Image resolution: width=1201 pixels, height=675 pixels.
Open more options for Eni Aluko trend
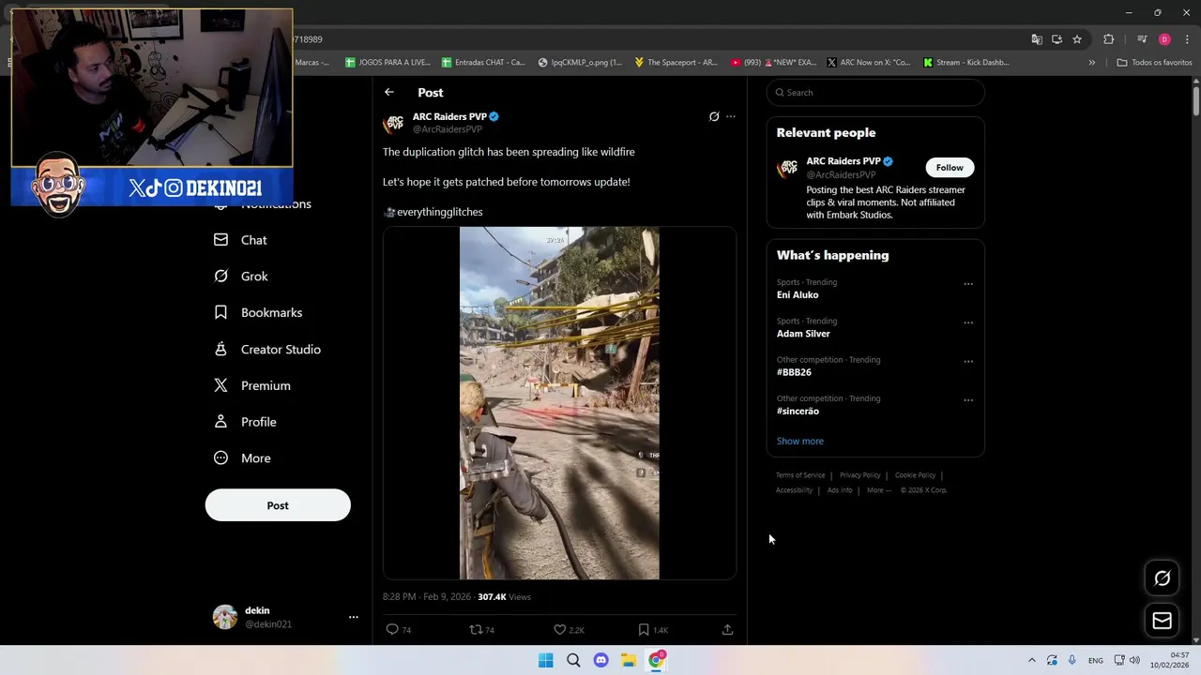coord(968,284)
